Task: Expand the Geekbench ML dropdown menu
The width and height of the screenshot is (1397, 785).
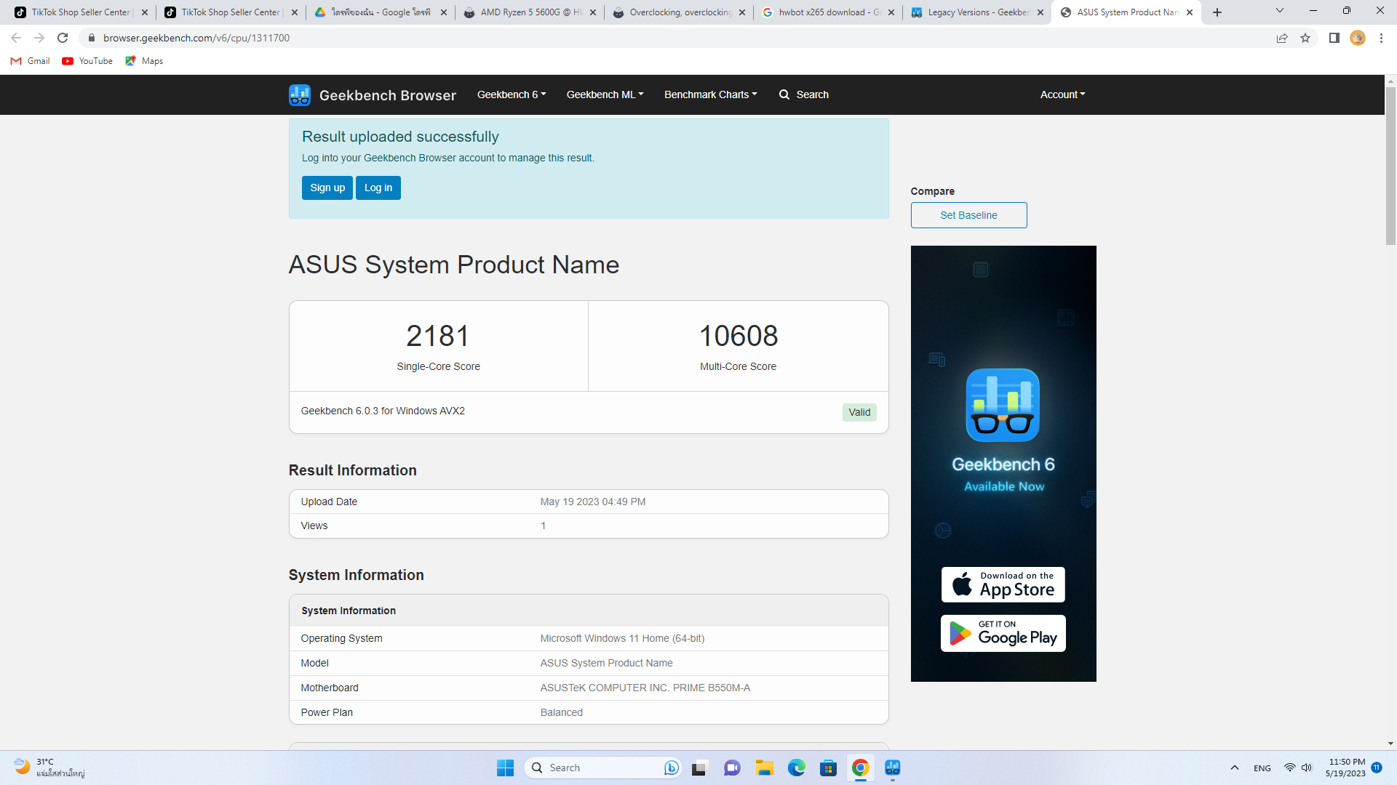Action: click(605, 94)
